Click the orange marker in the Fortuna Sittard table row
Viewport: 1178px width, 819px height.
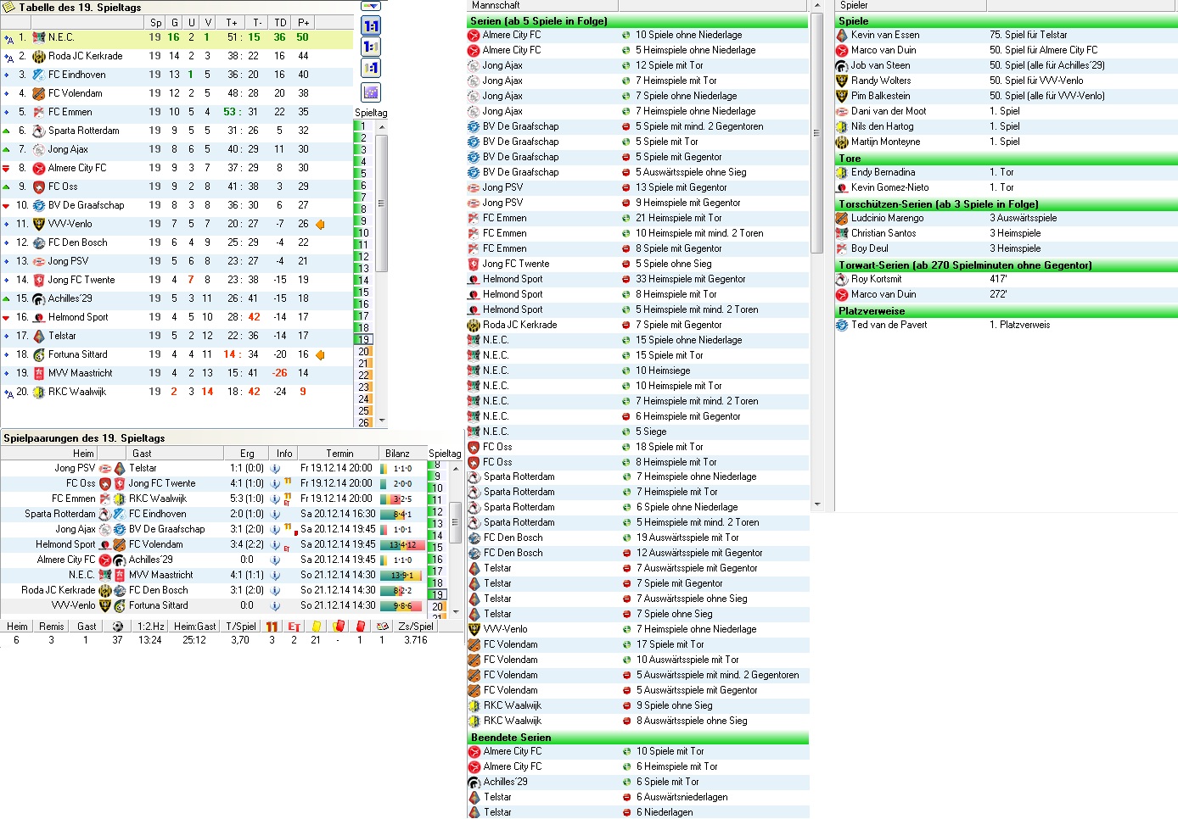coord(320,355)
